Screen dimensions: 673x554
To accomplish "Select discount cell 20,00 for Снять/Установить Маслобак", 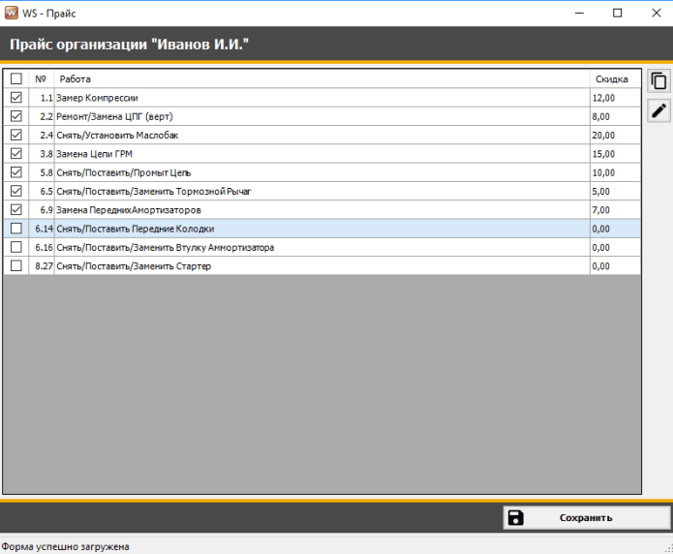I will tap(614, 135).
